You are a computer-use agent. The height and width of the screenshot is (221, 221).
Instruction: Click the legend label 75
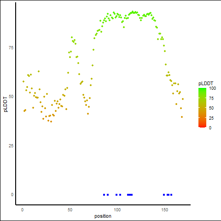pyautogui.click(x=211, y=99)
